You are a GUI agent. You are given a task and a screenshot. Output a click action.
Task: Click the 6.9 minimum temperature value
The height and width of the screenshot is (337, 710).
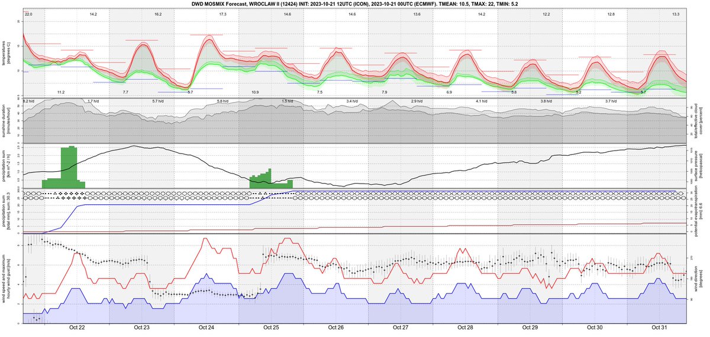[449, 93]
